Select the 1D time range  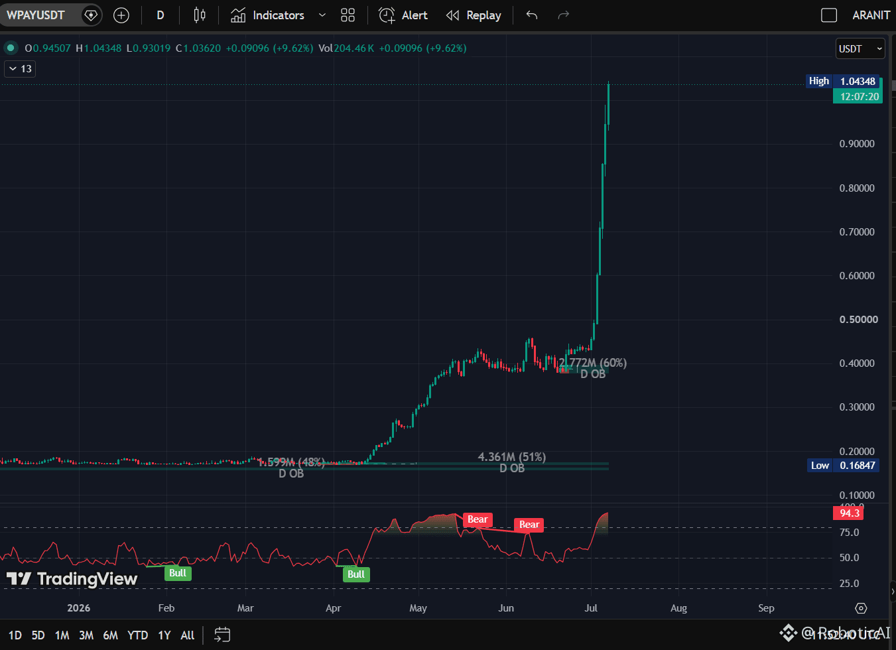click(15, 635)
